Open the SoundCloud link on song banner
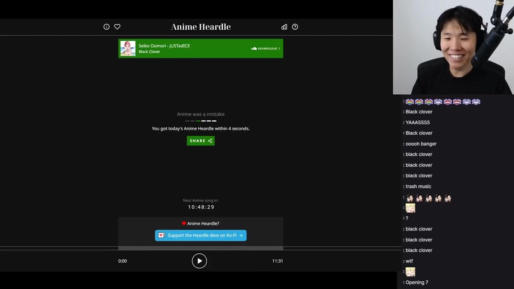The height and width of the screenshot is (289, 514). [265, 49]
